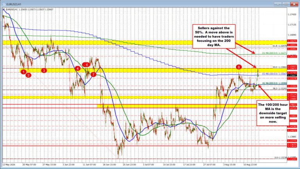
Task: Click the red price tag 1.16670
Action: (x=293, y=41)
